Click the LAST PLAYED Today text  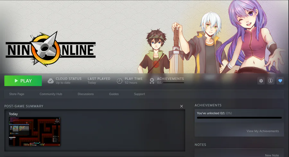coord(99,81)
